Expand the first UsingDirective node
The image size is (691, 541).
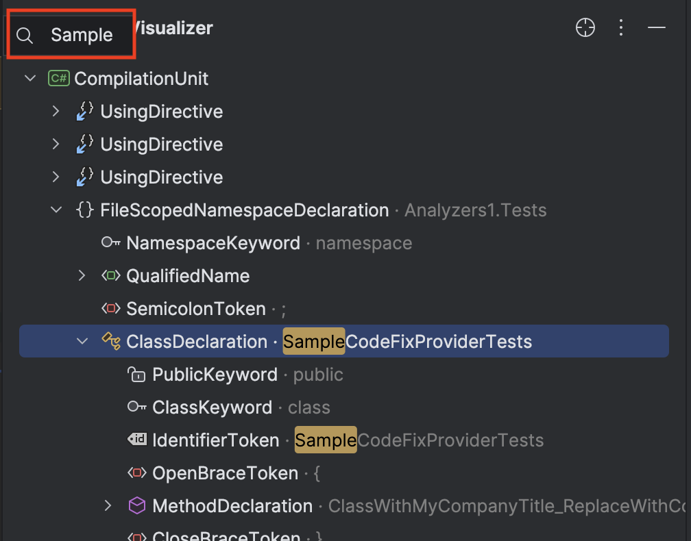(56, 112)
